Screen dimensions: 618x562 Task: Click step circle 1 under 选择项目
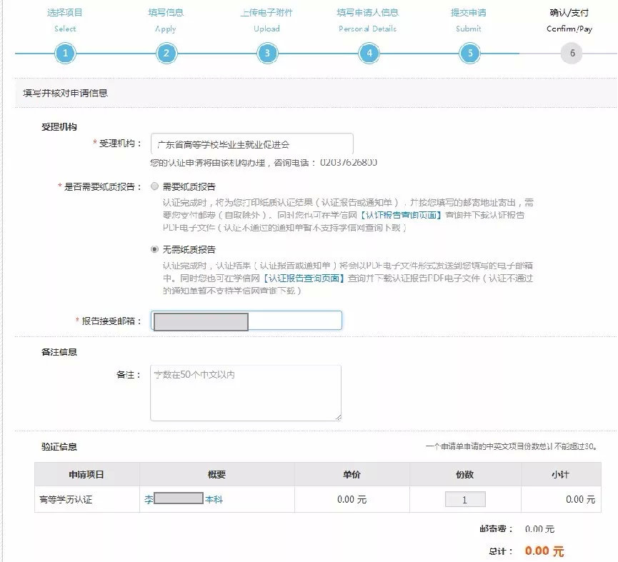64,52
